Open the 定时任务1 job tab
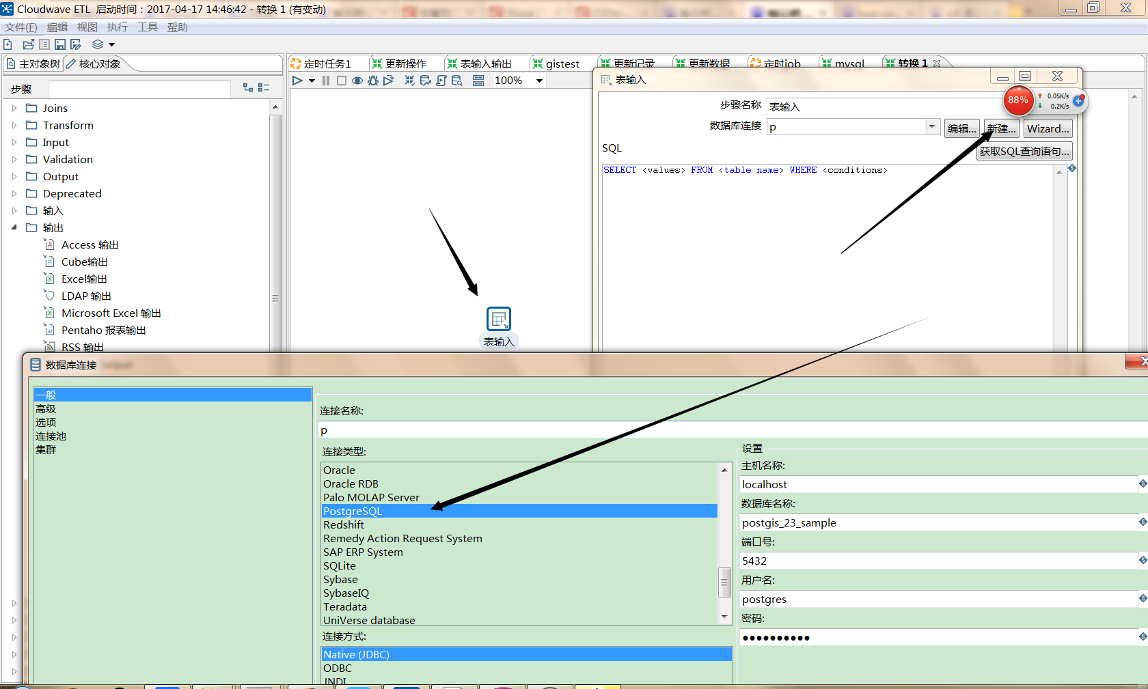This screenshot has width=1148, height=689. pos(321,64)
